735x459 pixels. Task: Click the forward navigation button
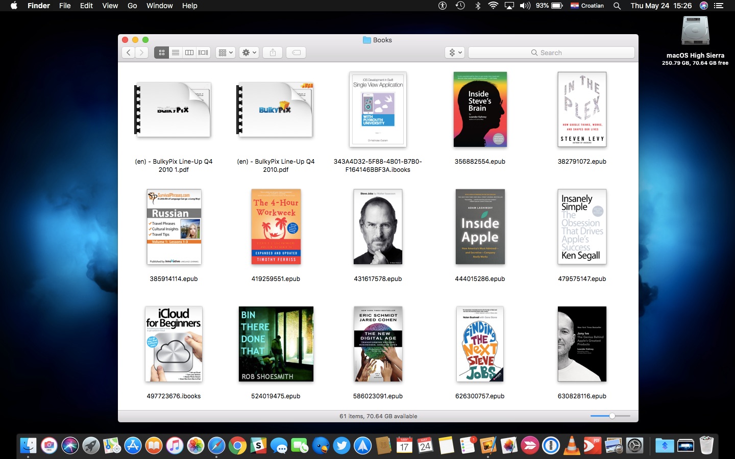click(x=141, y=52)
